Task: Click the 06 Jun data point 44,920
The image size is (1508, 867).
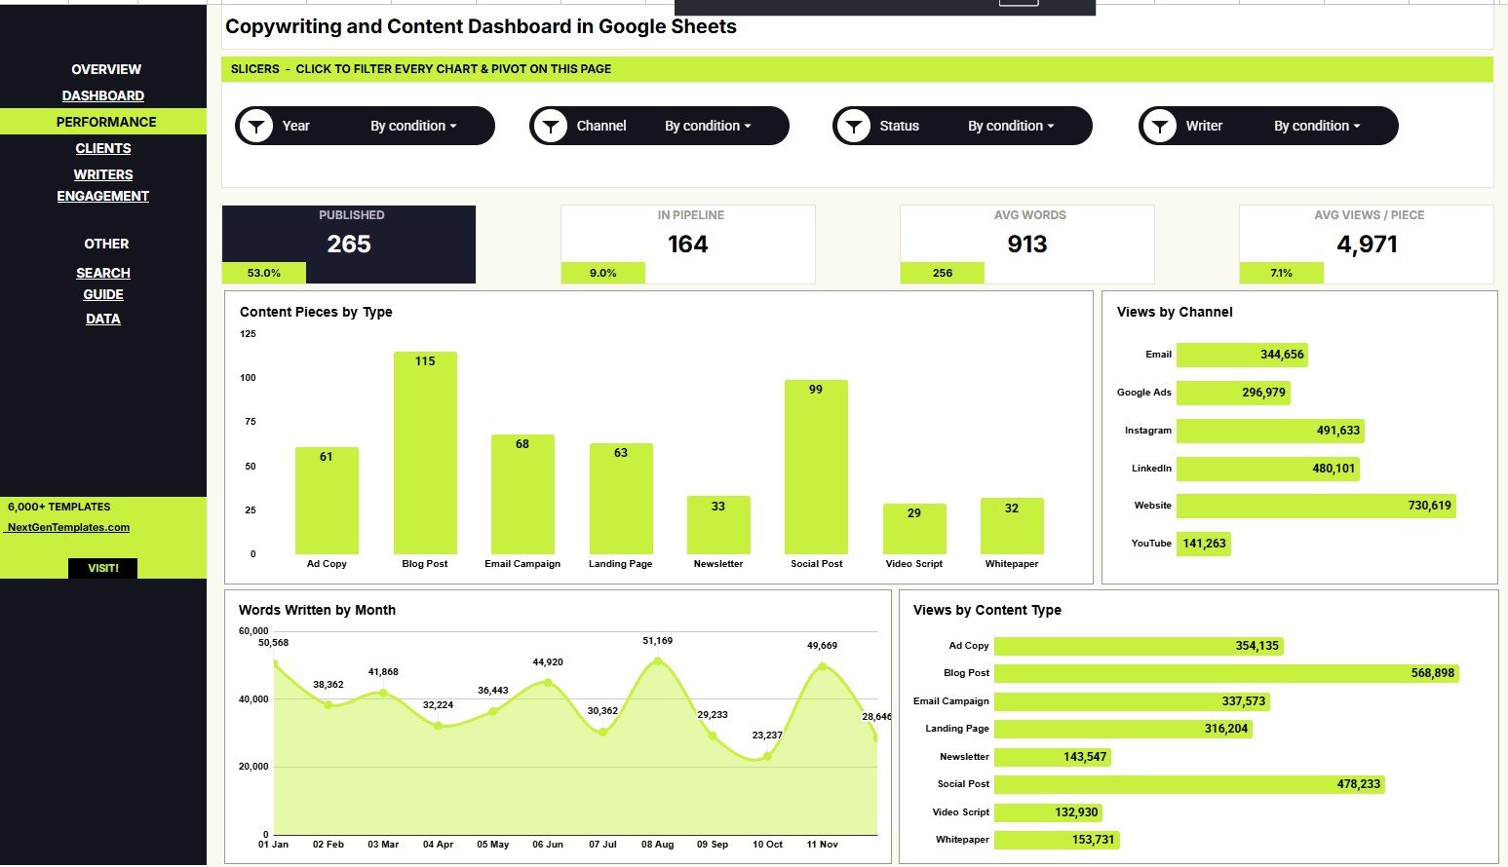Action: pyautogui.click(x=548, y=683)
